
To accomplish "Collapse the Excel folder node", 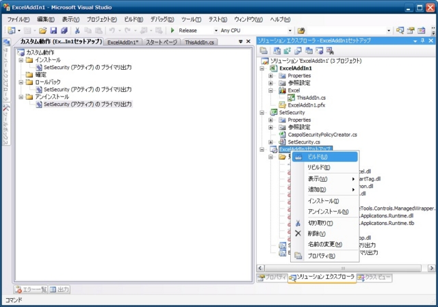I will click(270, 90).
